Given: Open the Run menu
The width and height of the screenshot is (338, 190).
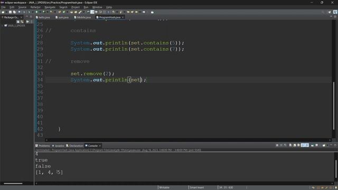Looking at the screenshot, I should [86, 7].
